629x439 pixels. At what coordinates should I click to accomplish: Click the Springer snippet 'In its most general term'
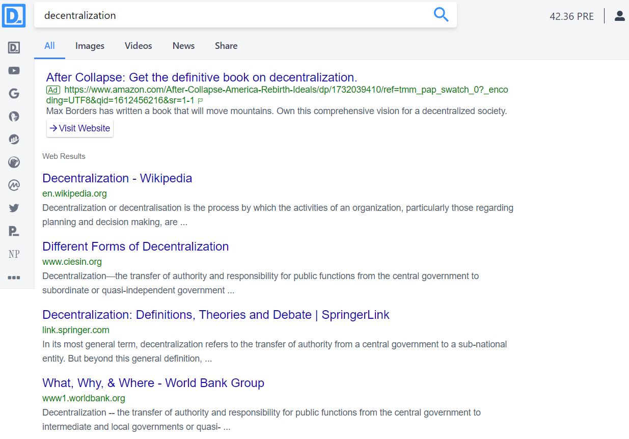point(275,351)
